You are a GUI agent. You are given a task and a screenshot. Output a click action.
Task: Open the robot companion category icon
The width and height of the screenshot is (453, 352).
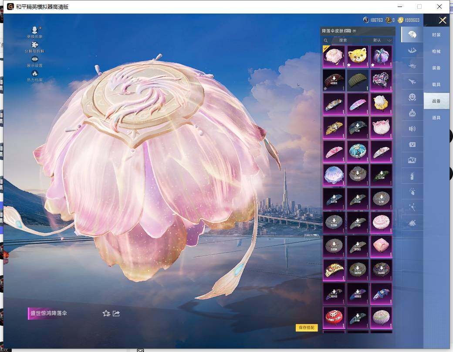412,113
